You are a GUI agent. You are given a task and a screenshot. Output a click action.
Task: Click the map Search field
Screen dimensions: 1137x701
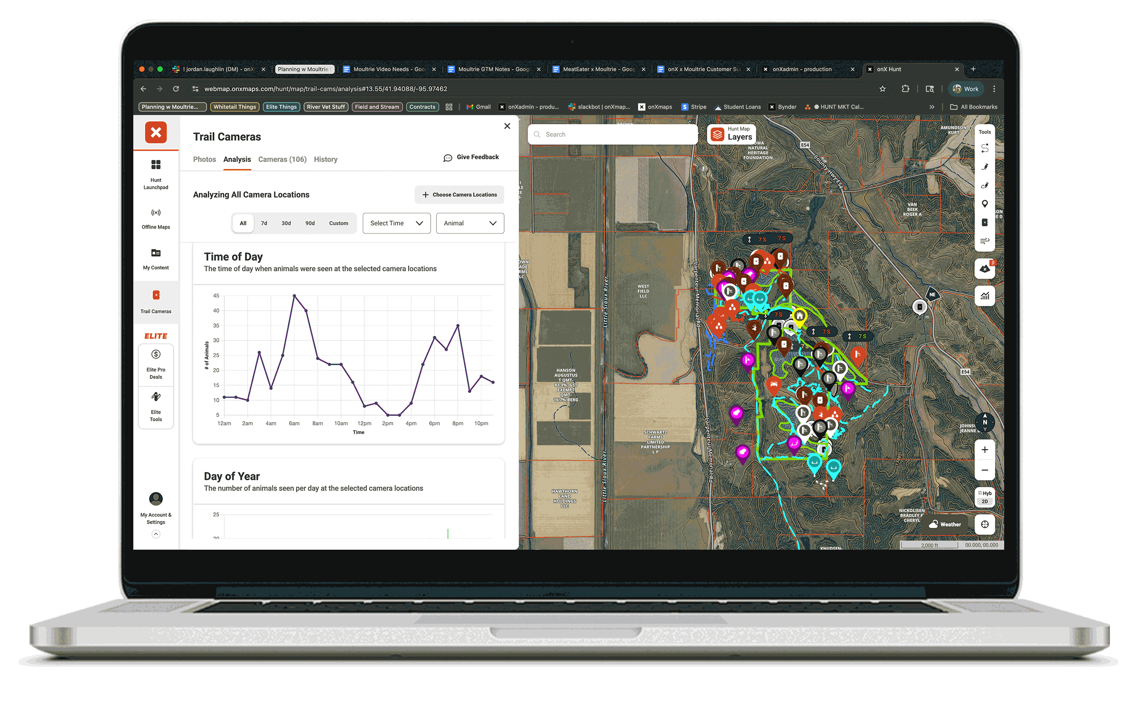[612, 135]
